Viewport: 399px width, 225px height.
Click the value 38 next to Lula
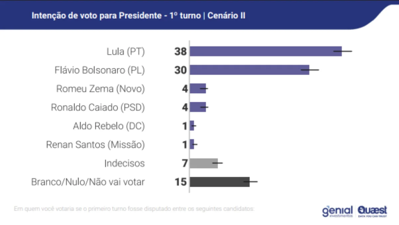coord(181,51)
